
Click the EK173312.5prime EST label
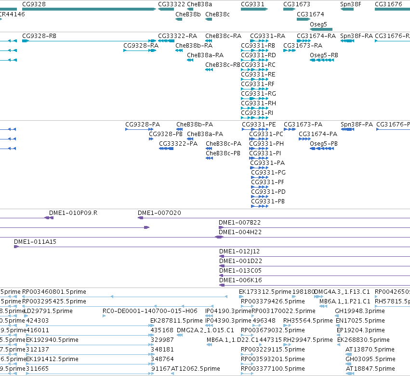265,292
